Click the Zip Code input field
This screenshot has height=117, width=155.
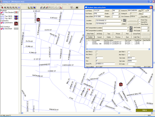132,61
